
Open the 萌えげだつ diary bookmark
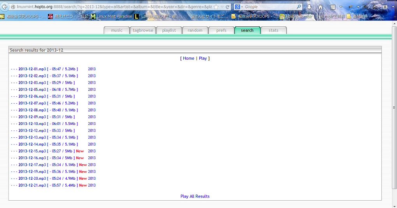[x=68, y=16]
